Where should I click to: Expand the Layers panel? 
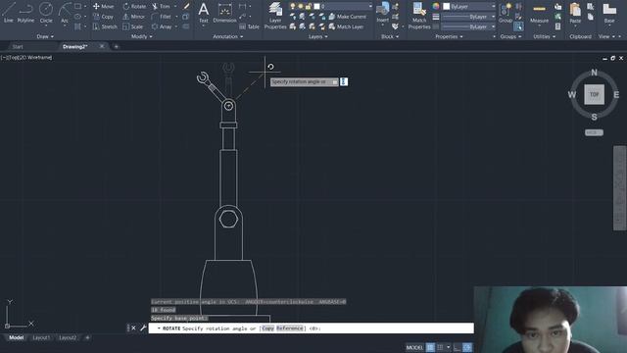click(317, 36)
